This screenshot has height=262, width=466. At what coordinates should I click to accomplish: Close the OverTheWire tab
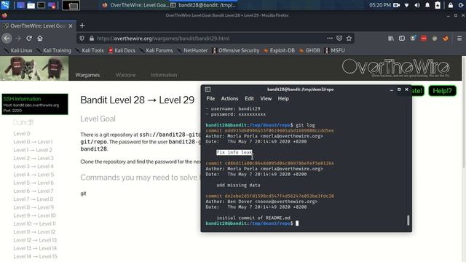pos(71,26)
